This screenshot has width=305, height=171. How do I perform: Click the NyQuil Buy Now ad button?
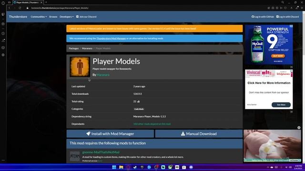point(278,56)
